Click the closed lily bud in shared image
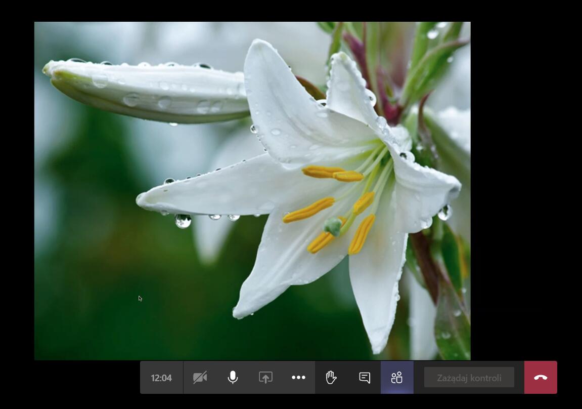Screen dimensions: 582x409 [147, 91]
